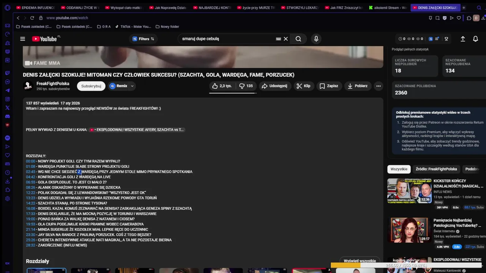Switch to the 'ODDAWALI ŻYCIE W' tab
486x273 pixels.
[x=80, y=8]
